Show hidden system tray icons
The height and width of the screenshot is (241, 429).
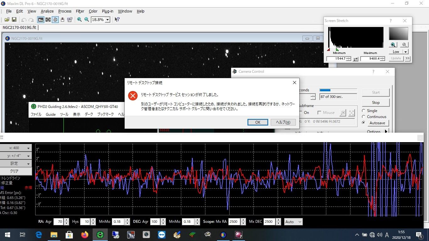357,235
